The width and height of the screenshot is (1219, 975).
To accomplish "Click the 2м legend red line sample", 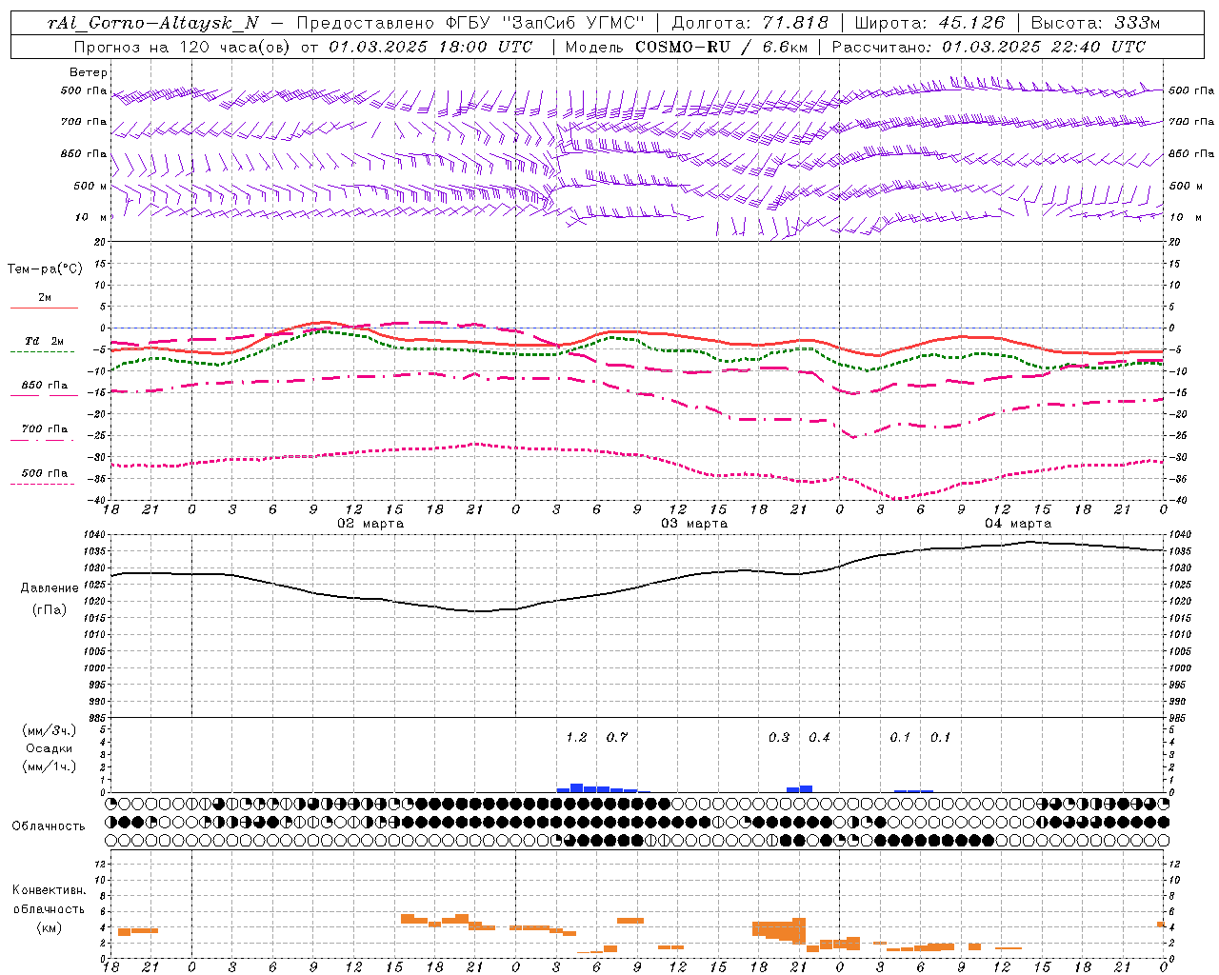I will [44, 308].
